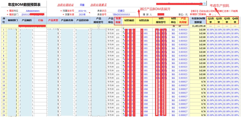Click the 产品新名称 column header
This screenshot has height=117, width=241.
click(x=67, y=20)
